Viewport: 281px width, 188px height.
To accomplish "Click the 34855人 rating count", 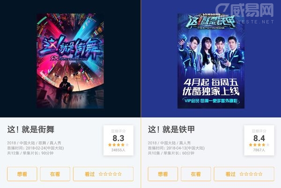I will point(118,150).
